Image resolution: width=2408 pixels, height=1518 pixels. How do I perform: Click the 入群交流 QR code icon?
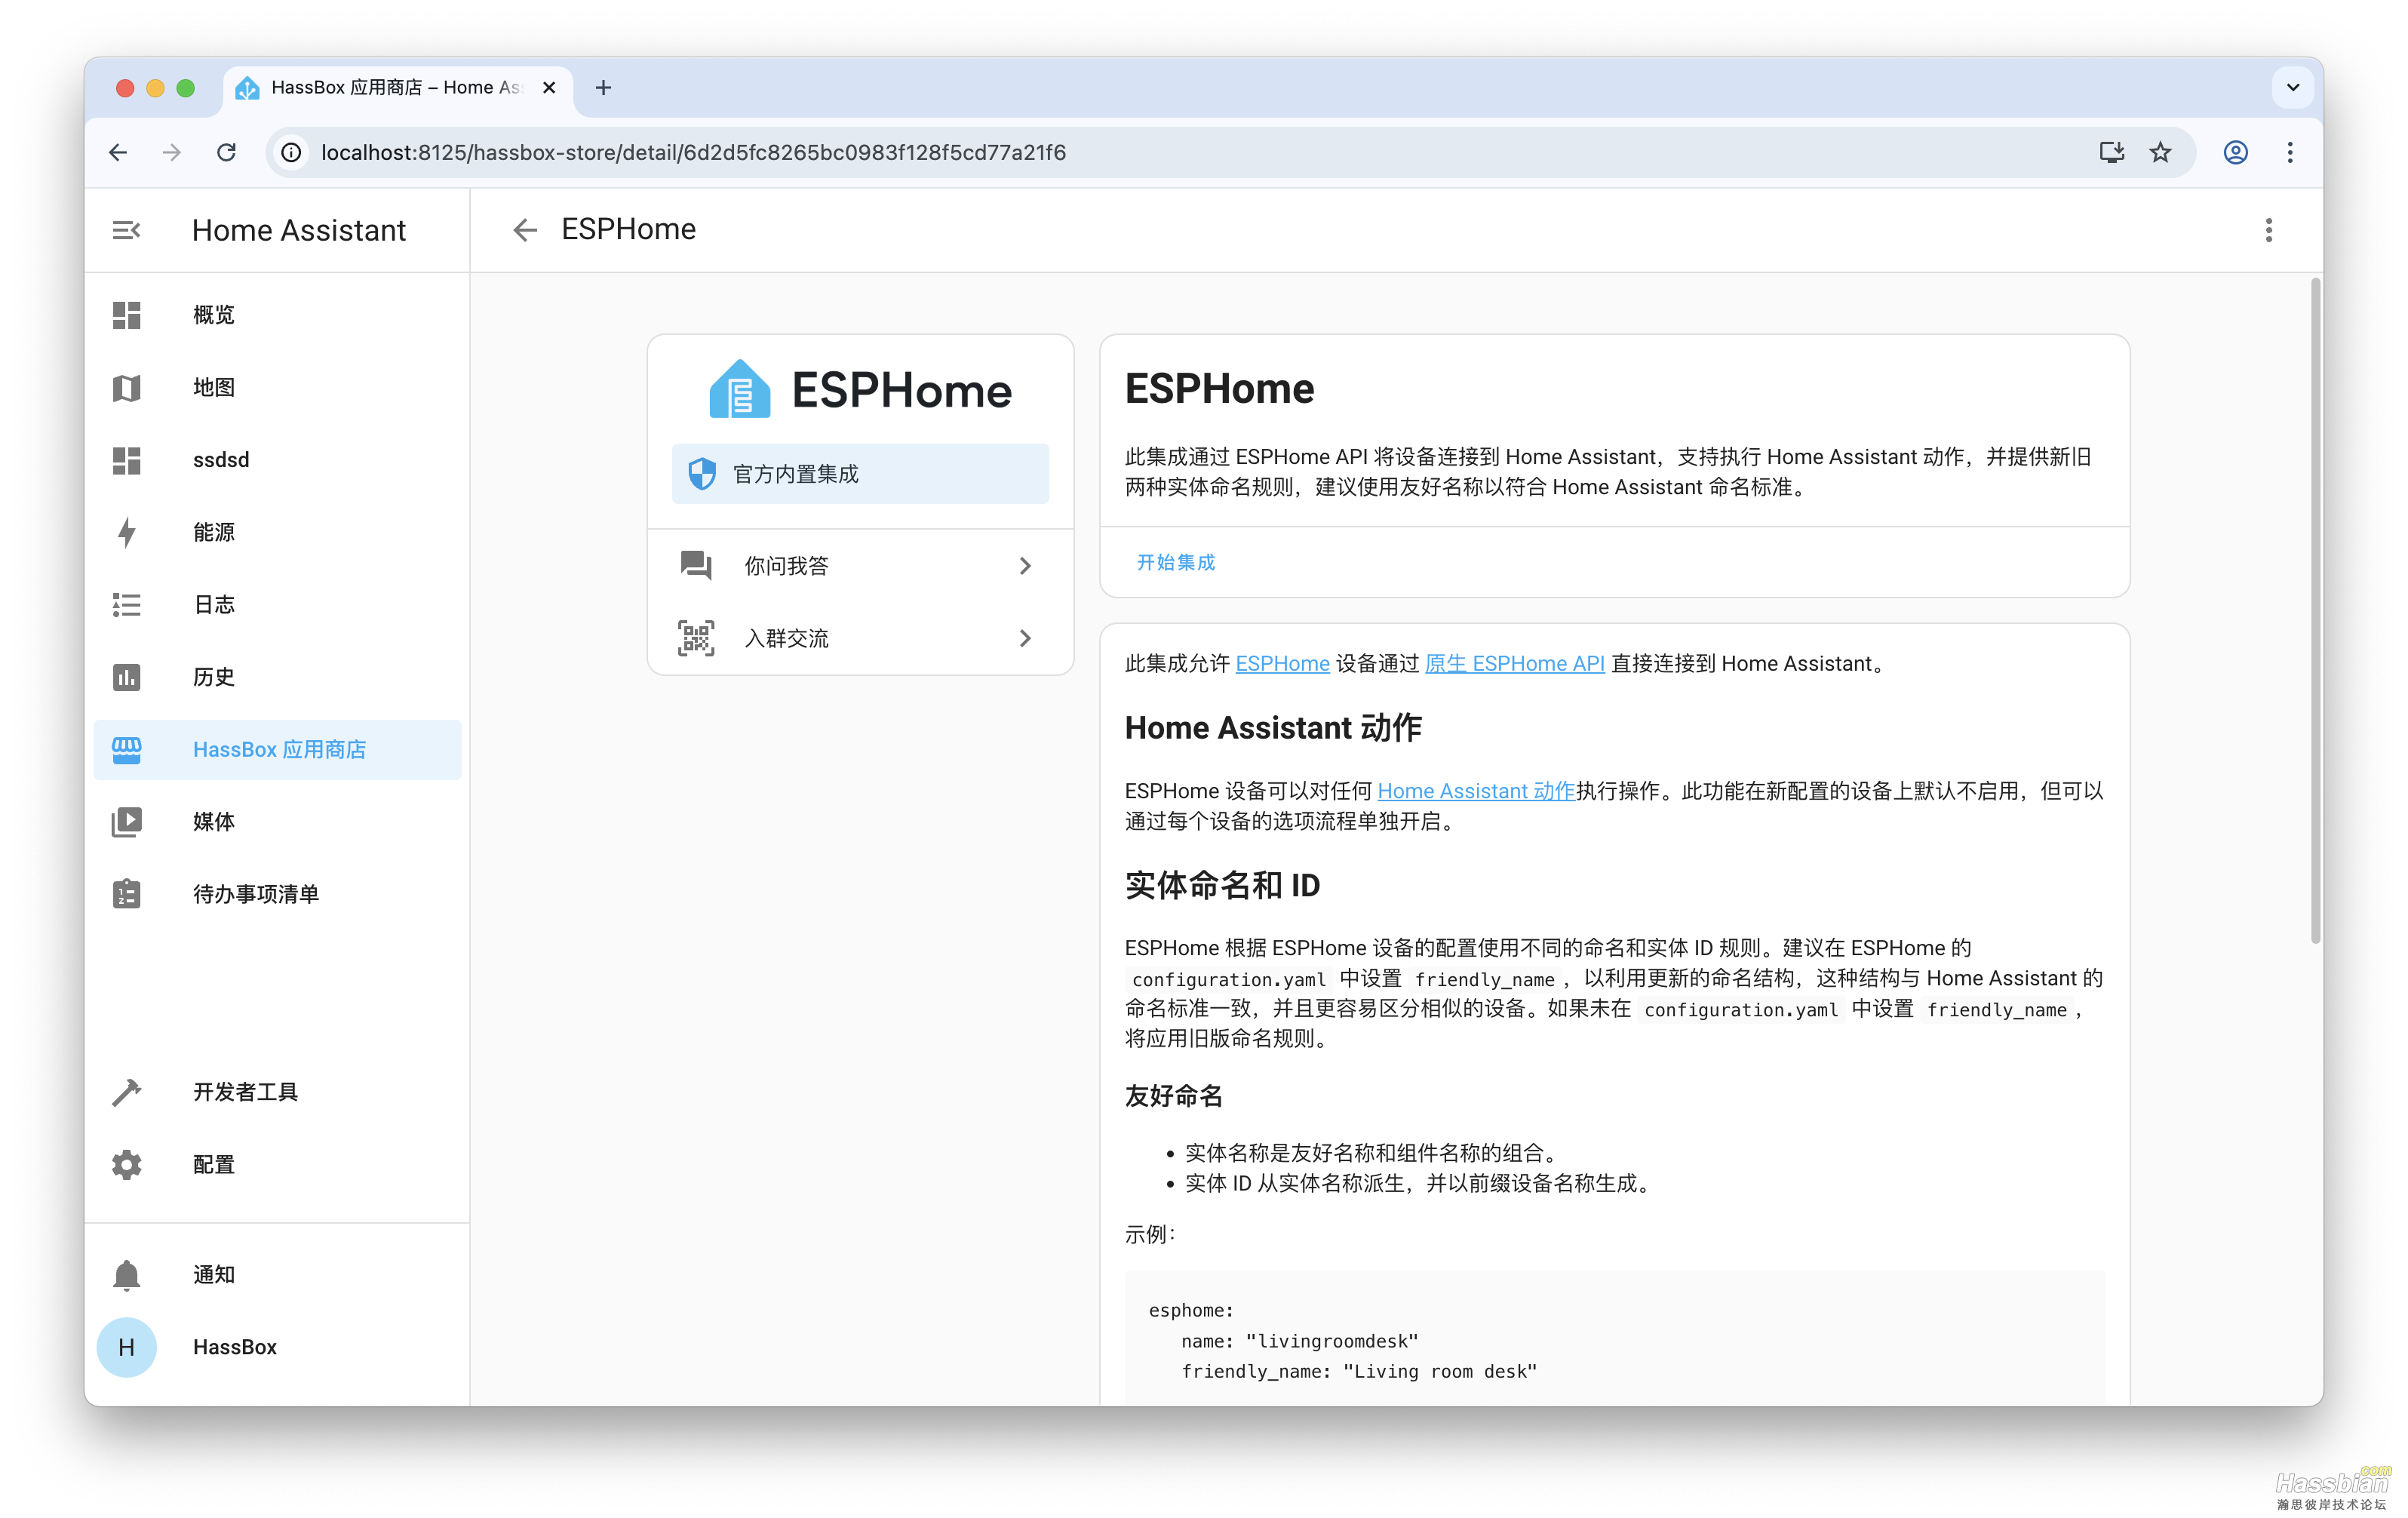[696, 638]
